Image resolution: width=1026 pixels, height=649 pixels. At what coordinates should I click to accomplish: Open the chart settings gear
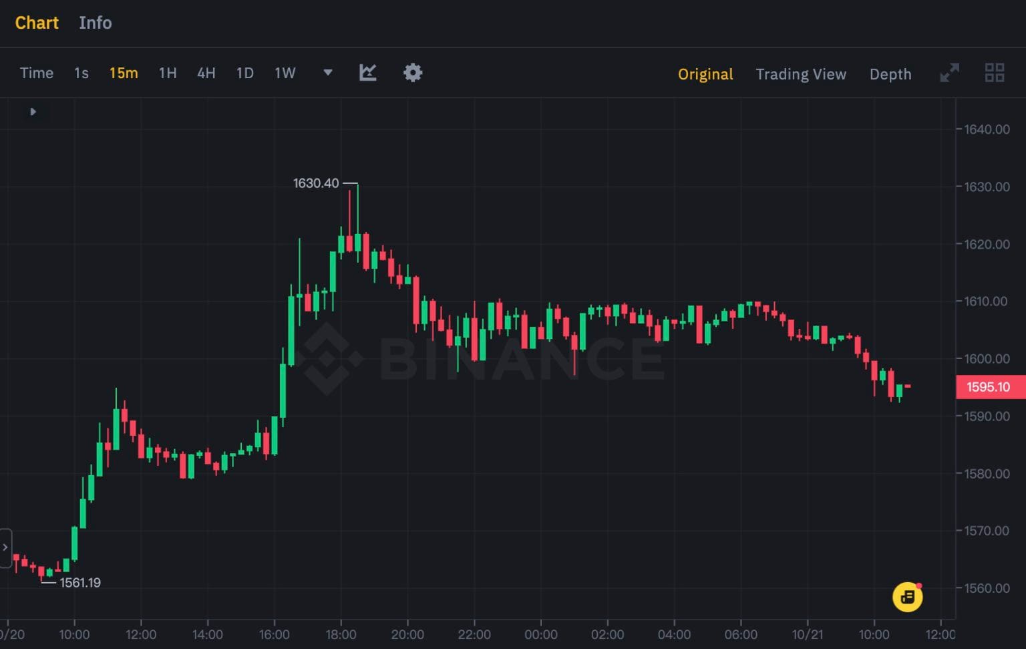pyautogui.click(x=412, y=73)
